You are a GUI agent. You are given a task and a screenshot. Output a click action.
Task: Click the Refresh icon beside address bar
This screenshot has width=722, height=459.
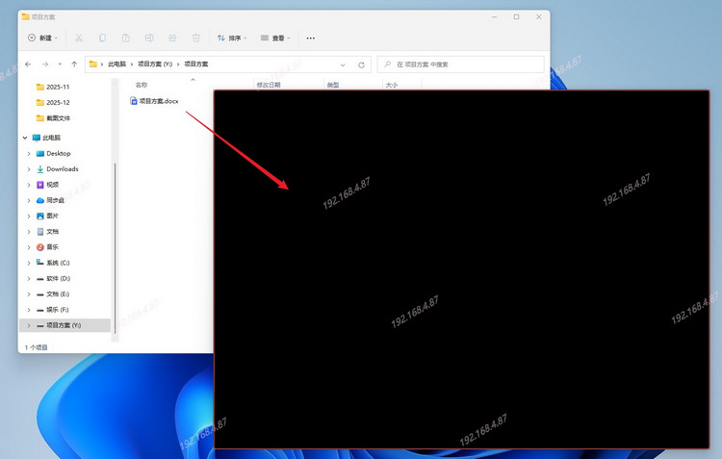click(361, 64)
